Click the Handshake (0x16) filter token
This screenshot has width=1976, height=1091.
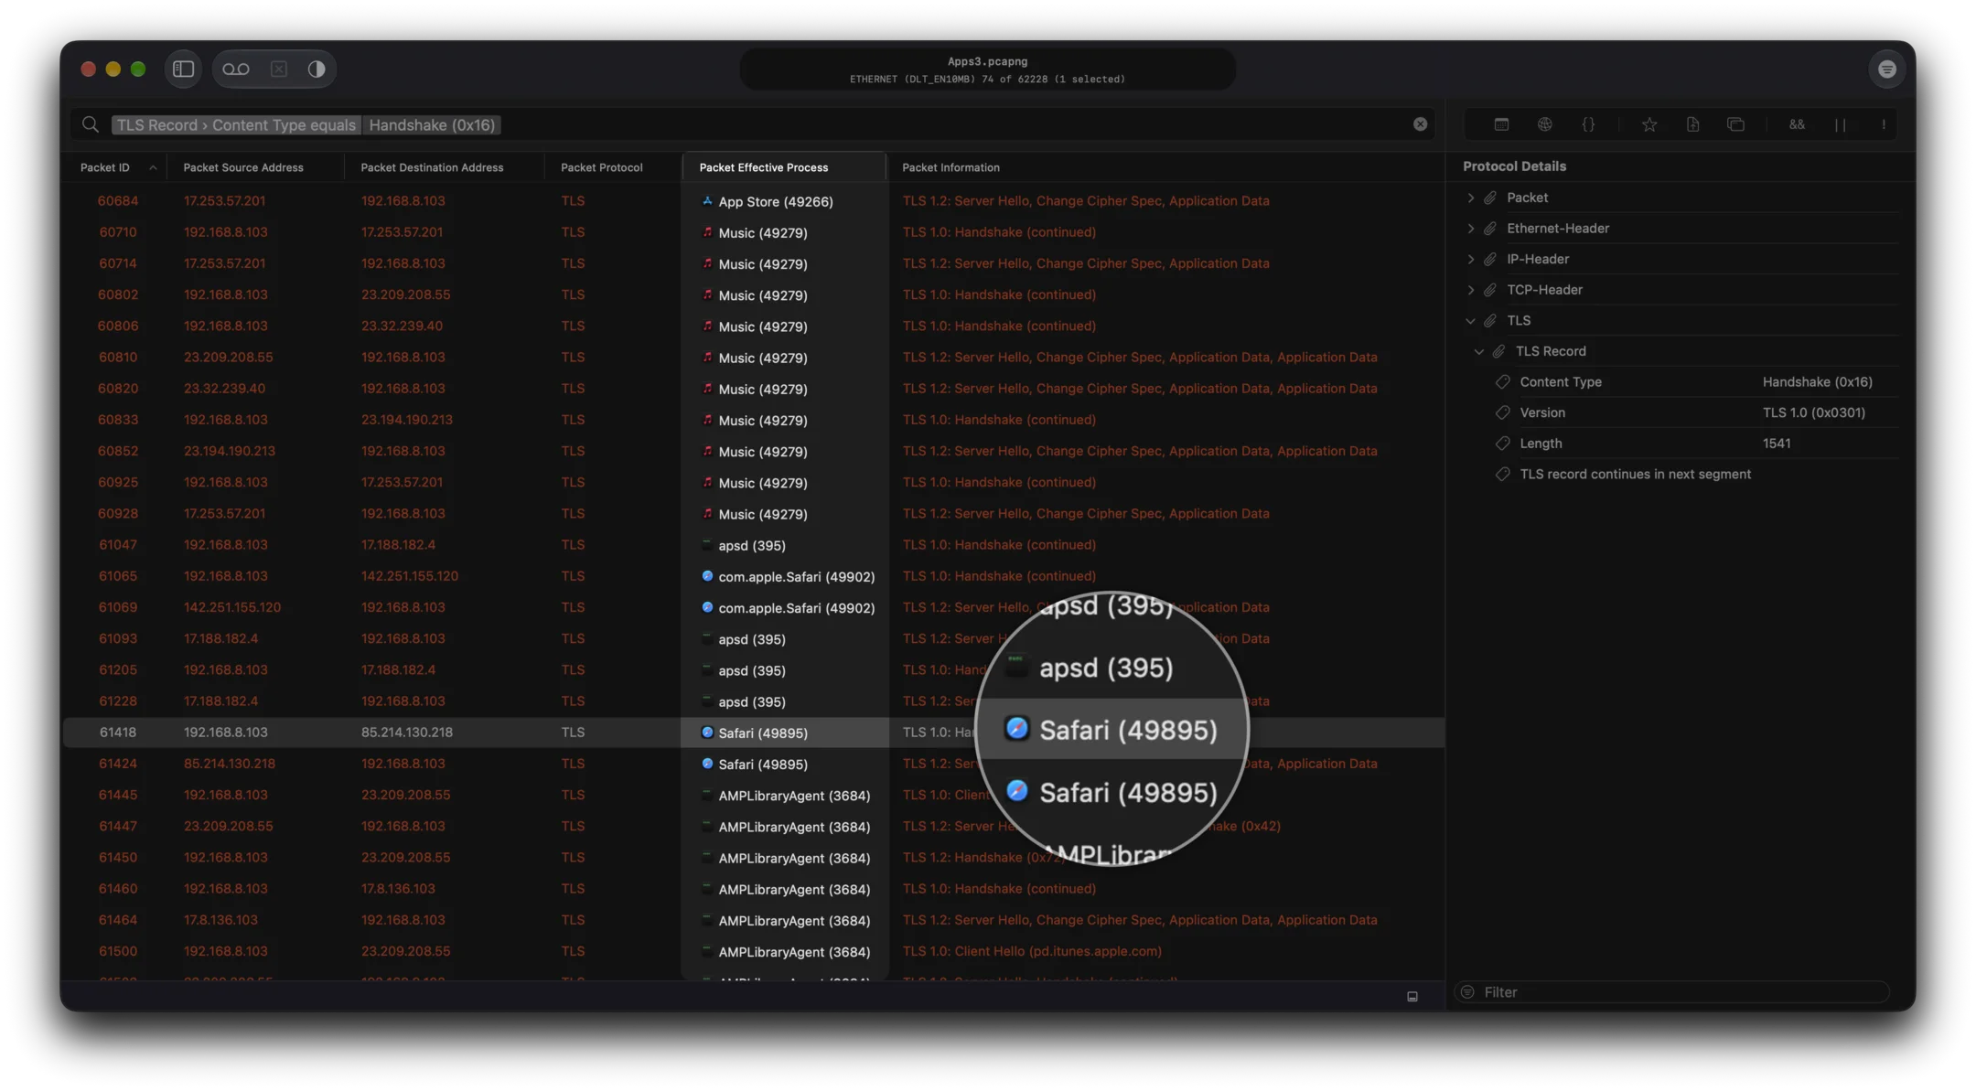tap(432, 125)
